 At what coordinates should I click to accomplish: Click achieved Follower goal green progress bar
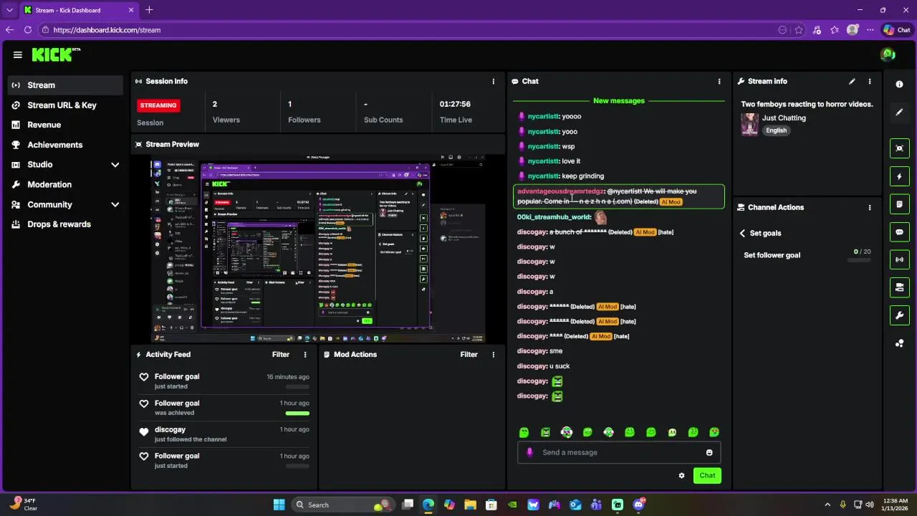click(297, 414)
